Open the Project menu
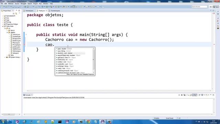This screenshot has width=220, height=124. pos(35,4)
